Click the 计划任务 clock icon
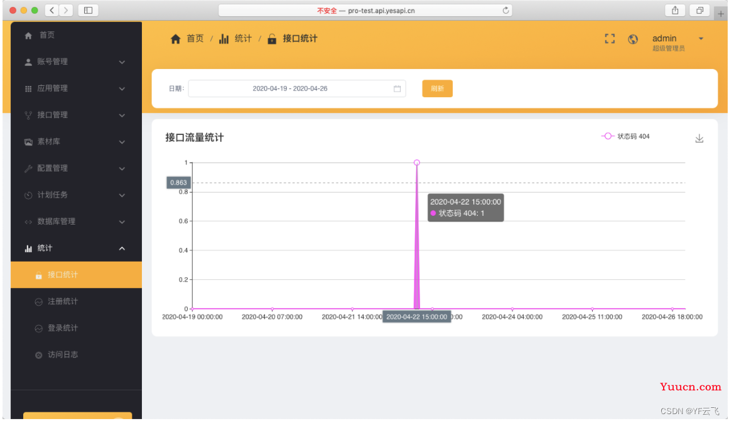Image resolution: width=729 pixels, height=421 pixels. click(28, 195)
